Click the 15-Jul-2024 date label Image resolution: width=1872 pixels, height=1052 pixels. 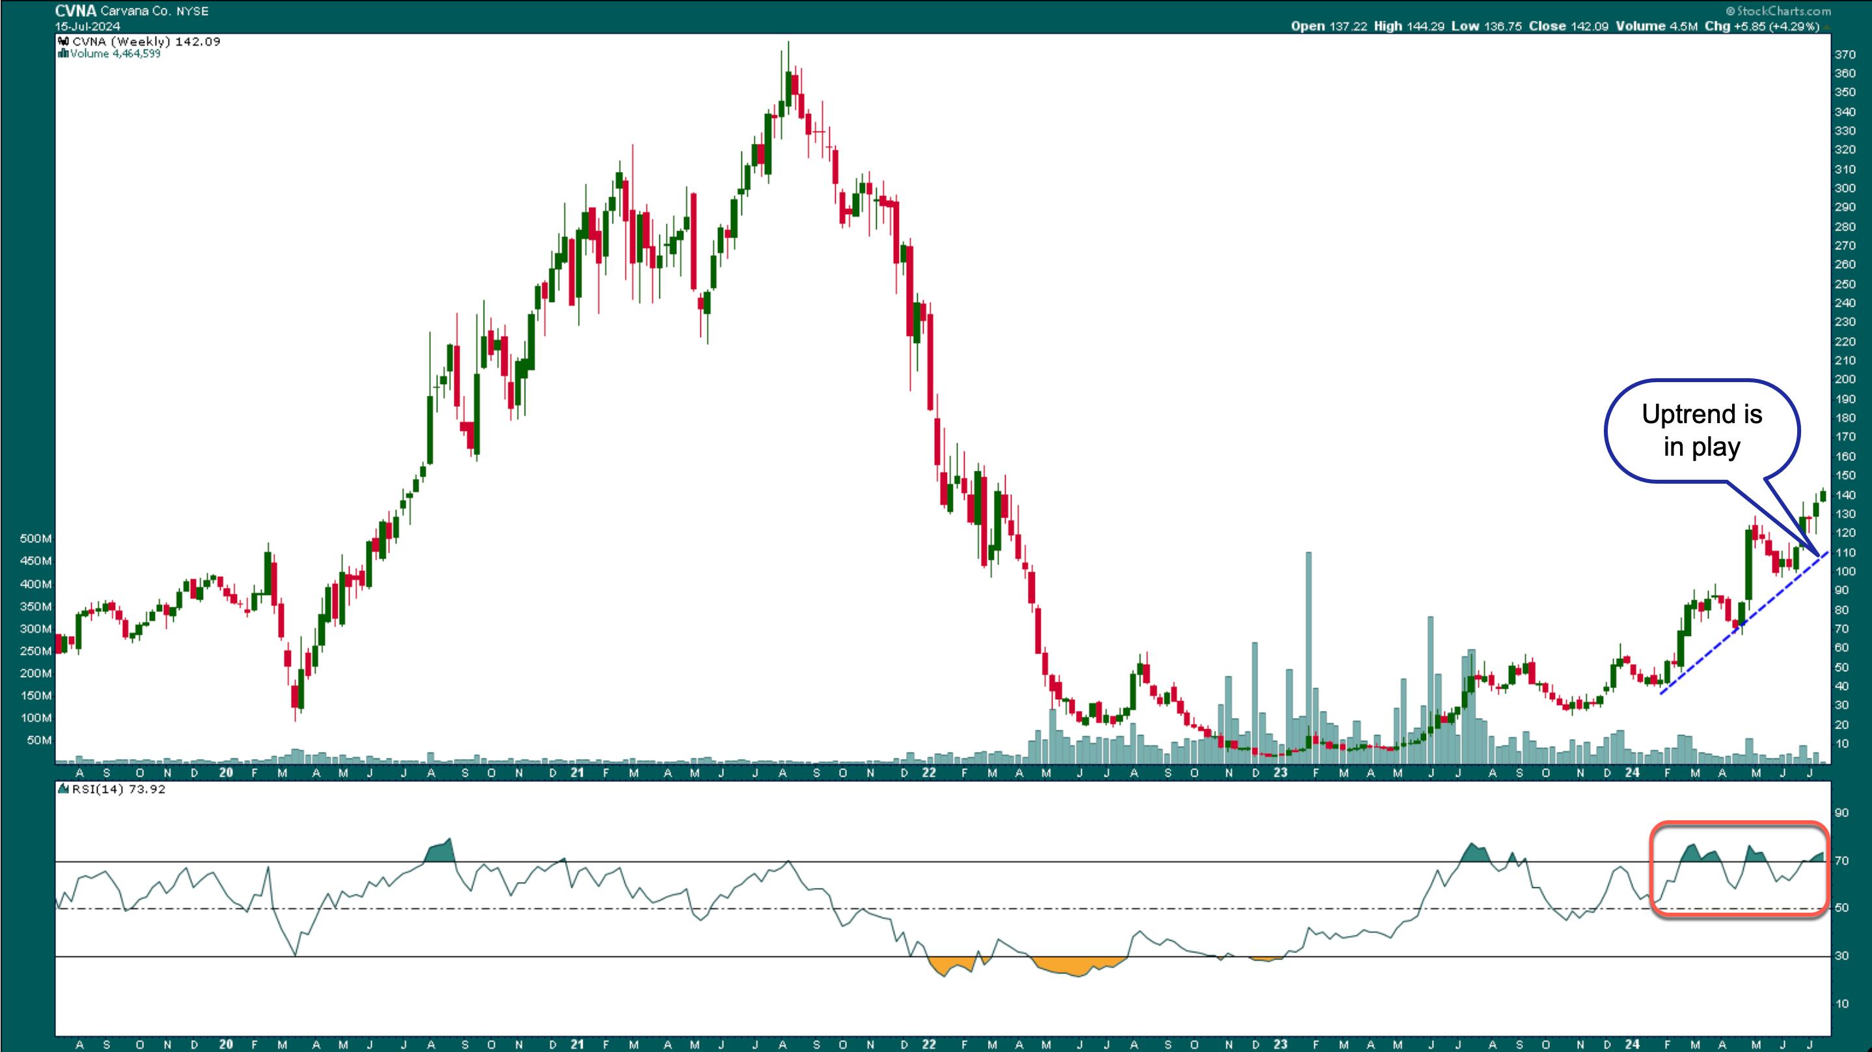point(88,26)
